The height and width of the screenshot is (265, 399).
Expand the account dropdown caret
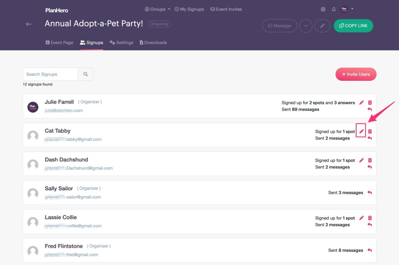pos(352,9)
